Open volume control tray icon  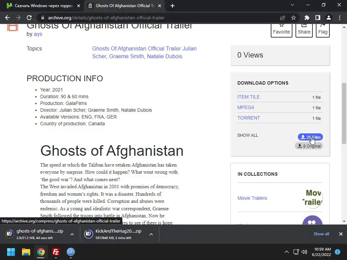(x=304, y=252)
